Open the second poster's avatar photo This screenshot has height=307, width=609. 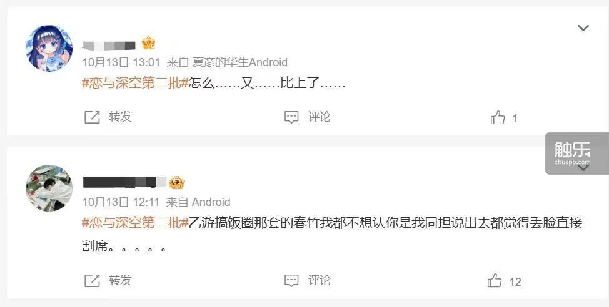pos(49,188)
